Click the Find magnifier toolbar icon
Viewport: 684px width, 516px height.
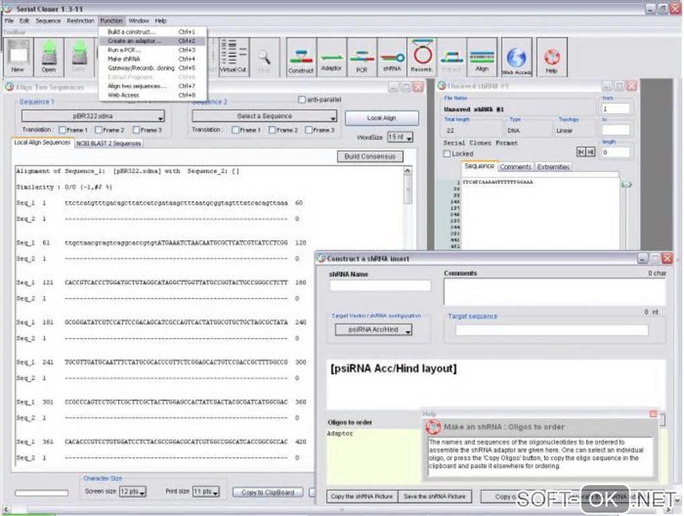tap(264, 57)
